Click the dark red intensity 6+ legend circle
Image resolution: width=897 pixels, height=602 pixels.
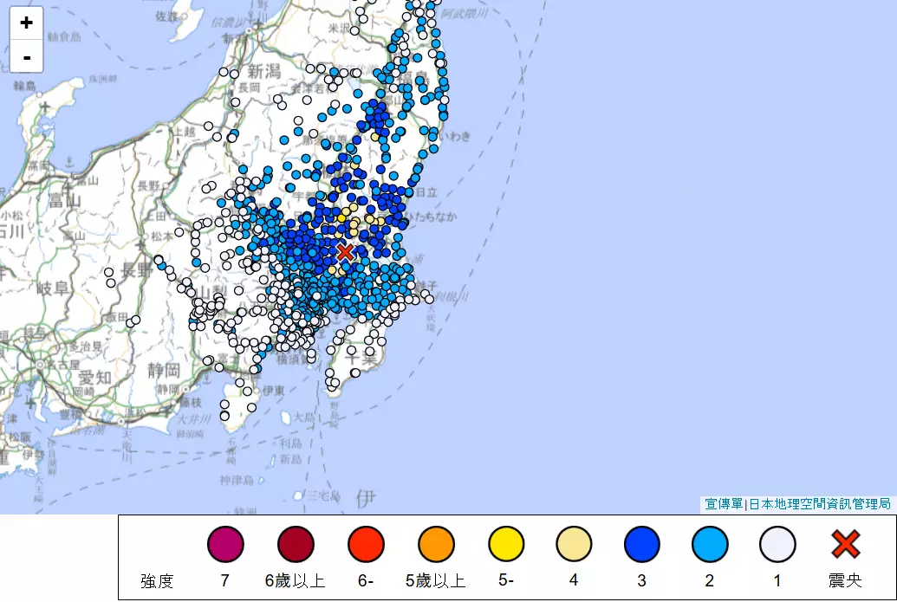coord(296,545)
